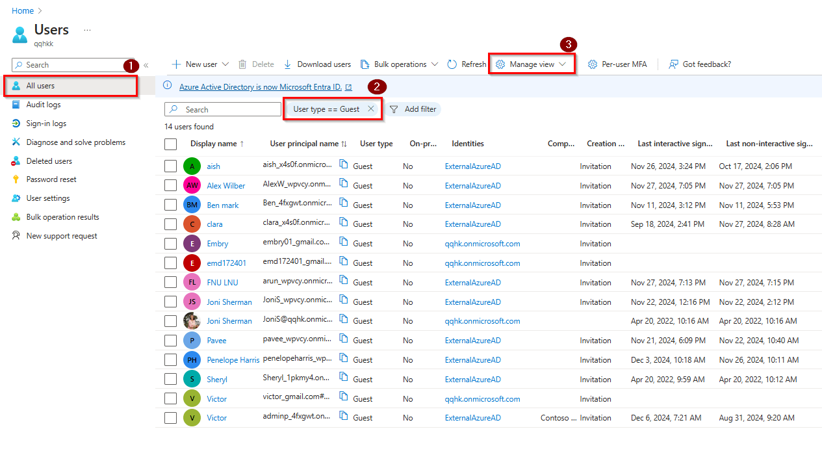Click the Got feedback? icon
Viewport: 822px width, 455px height.
675,64
